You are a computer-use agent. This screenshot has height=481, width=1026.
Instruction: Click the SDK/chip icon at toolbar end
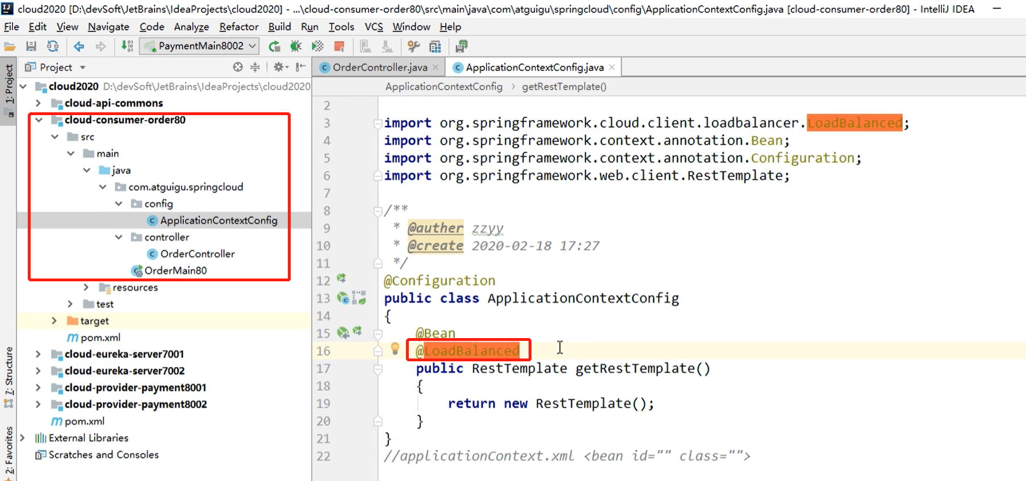click(x=462, y=46)
